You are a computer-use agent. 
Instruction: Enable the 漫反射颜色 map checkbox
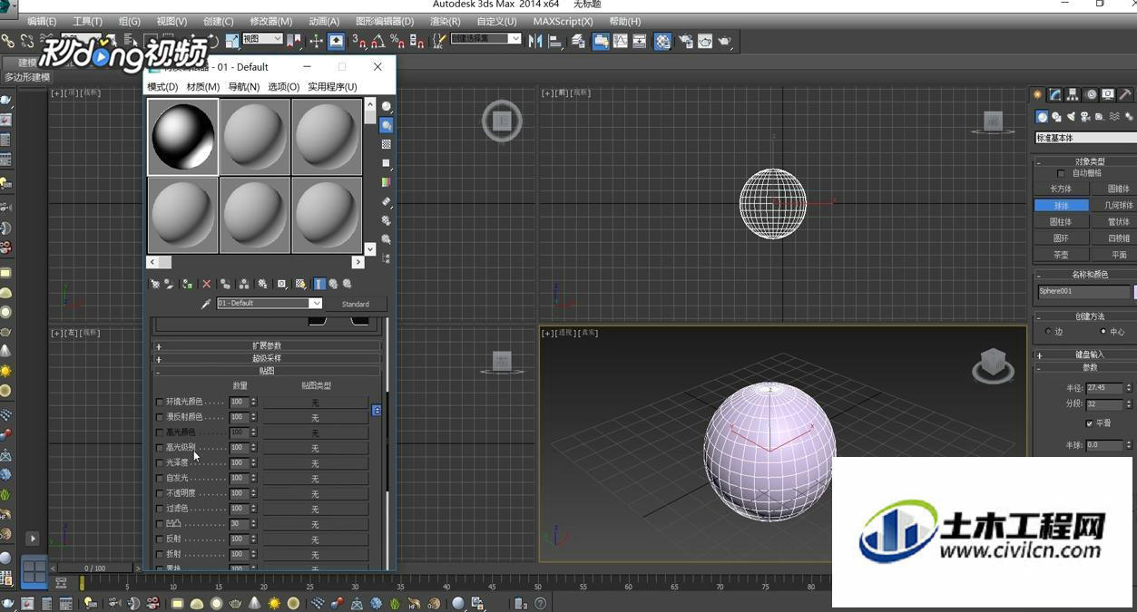click(x=161, y=417)
